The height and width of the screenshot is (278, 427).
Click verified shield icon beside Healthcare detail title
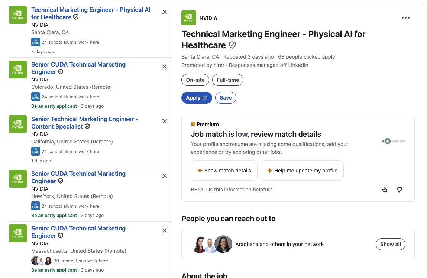(232, 45)
